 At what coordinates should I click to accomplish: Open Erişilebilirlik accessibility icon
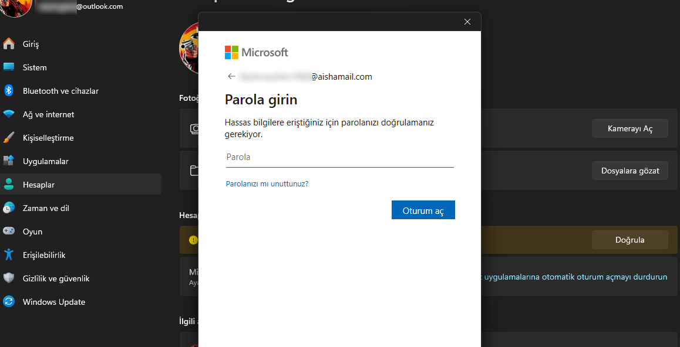[x=9, y=254]
